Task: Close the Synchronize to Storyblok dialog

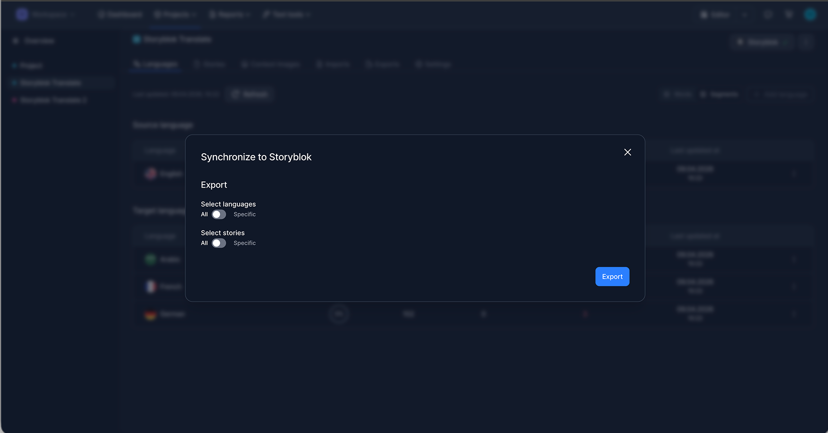Action: coord(628,152)
